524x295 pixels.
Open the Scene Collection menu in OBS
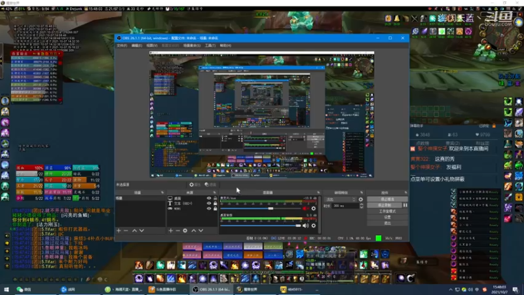[192, 45]
